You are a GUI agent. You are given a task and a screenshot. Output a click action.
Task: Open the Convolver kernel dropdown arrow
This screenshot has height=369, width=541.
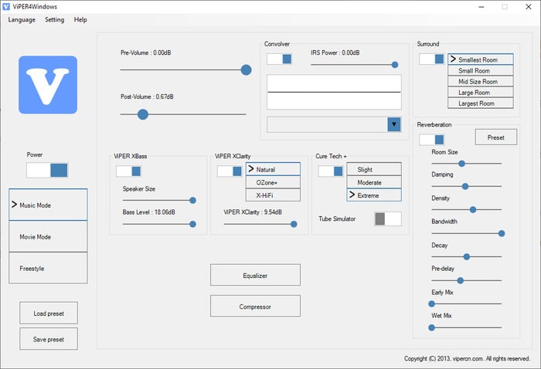point(394,124)
